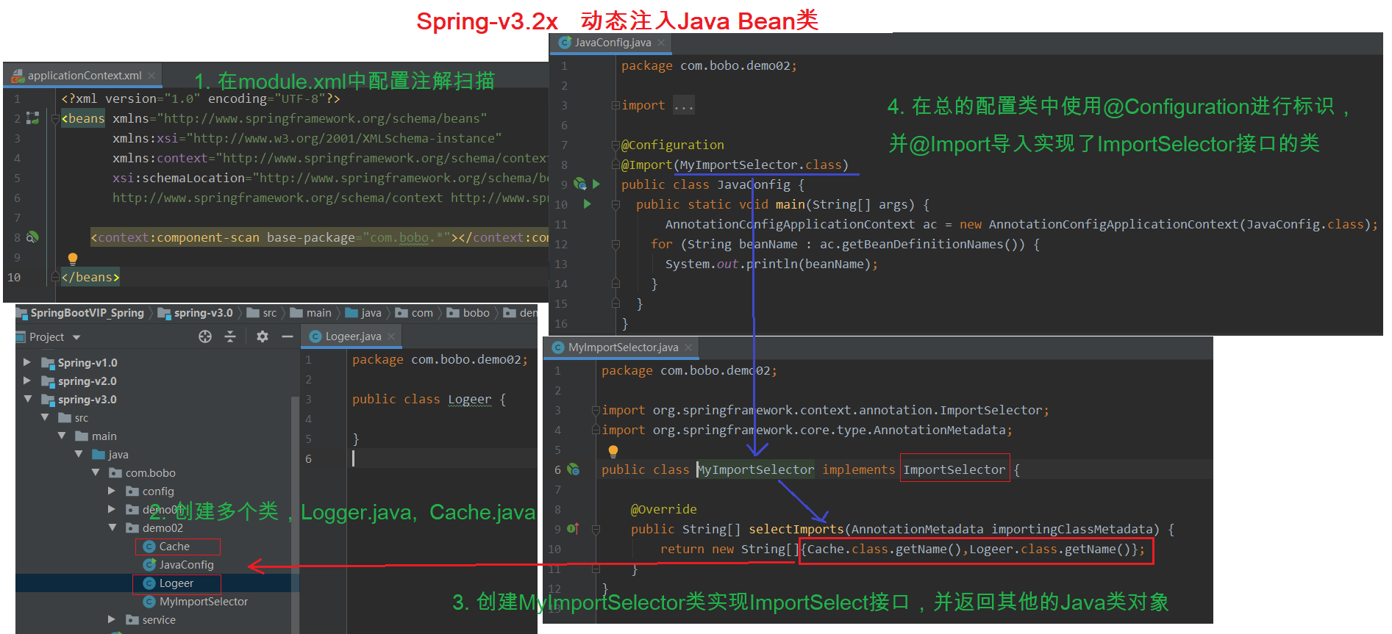Click the component-scan gutter icon on line 8

[32, 237]
